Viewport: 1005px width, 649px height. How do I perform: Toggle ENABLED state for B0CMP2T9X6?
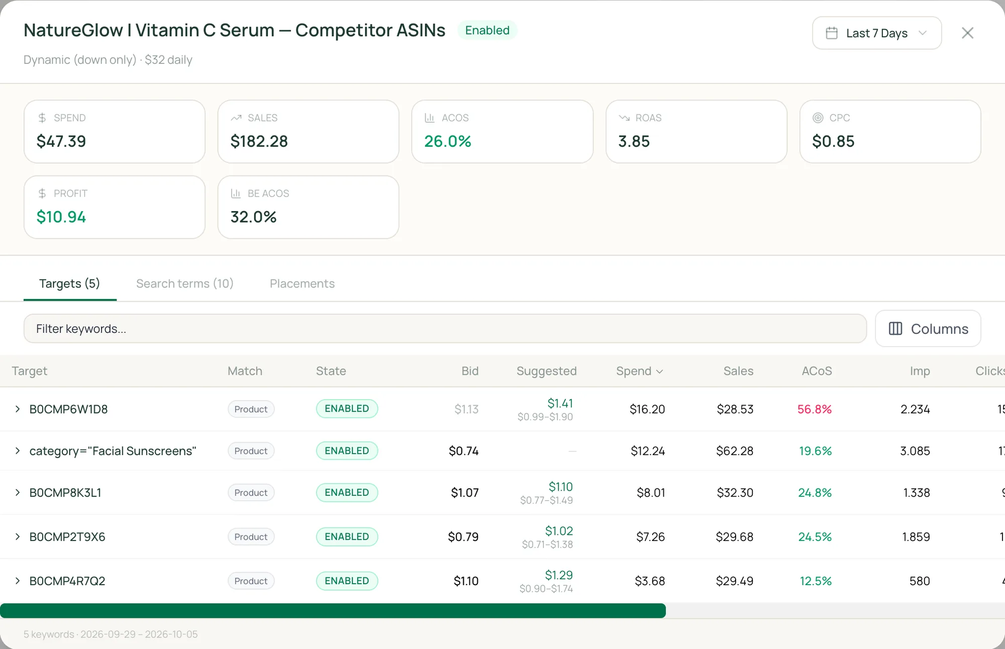(347, 537)
